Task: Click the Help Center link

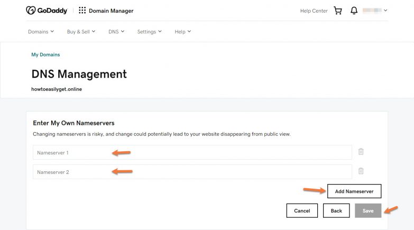Action: [x=314, y=11]
